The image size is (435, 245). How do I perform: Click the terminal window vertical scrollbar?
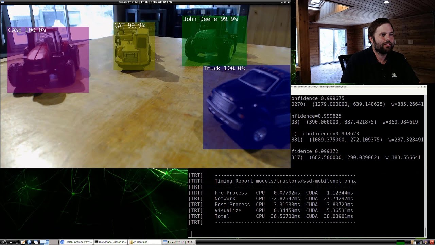click(x=425, y=231)
